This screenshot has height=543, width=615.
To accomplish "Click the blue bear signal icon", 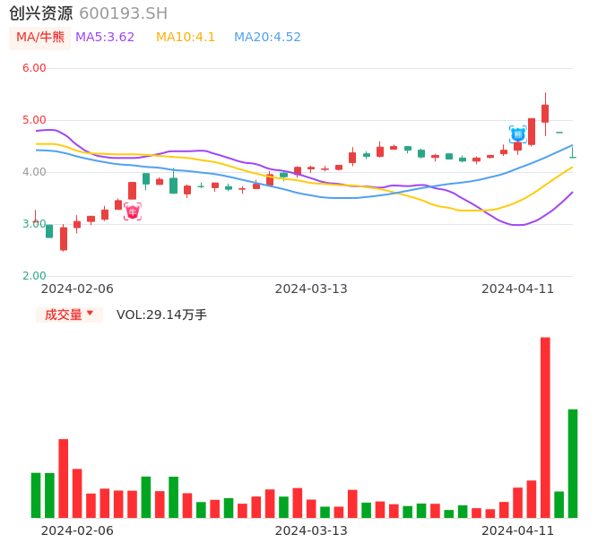I will (518, 134).
